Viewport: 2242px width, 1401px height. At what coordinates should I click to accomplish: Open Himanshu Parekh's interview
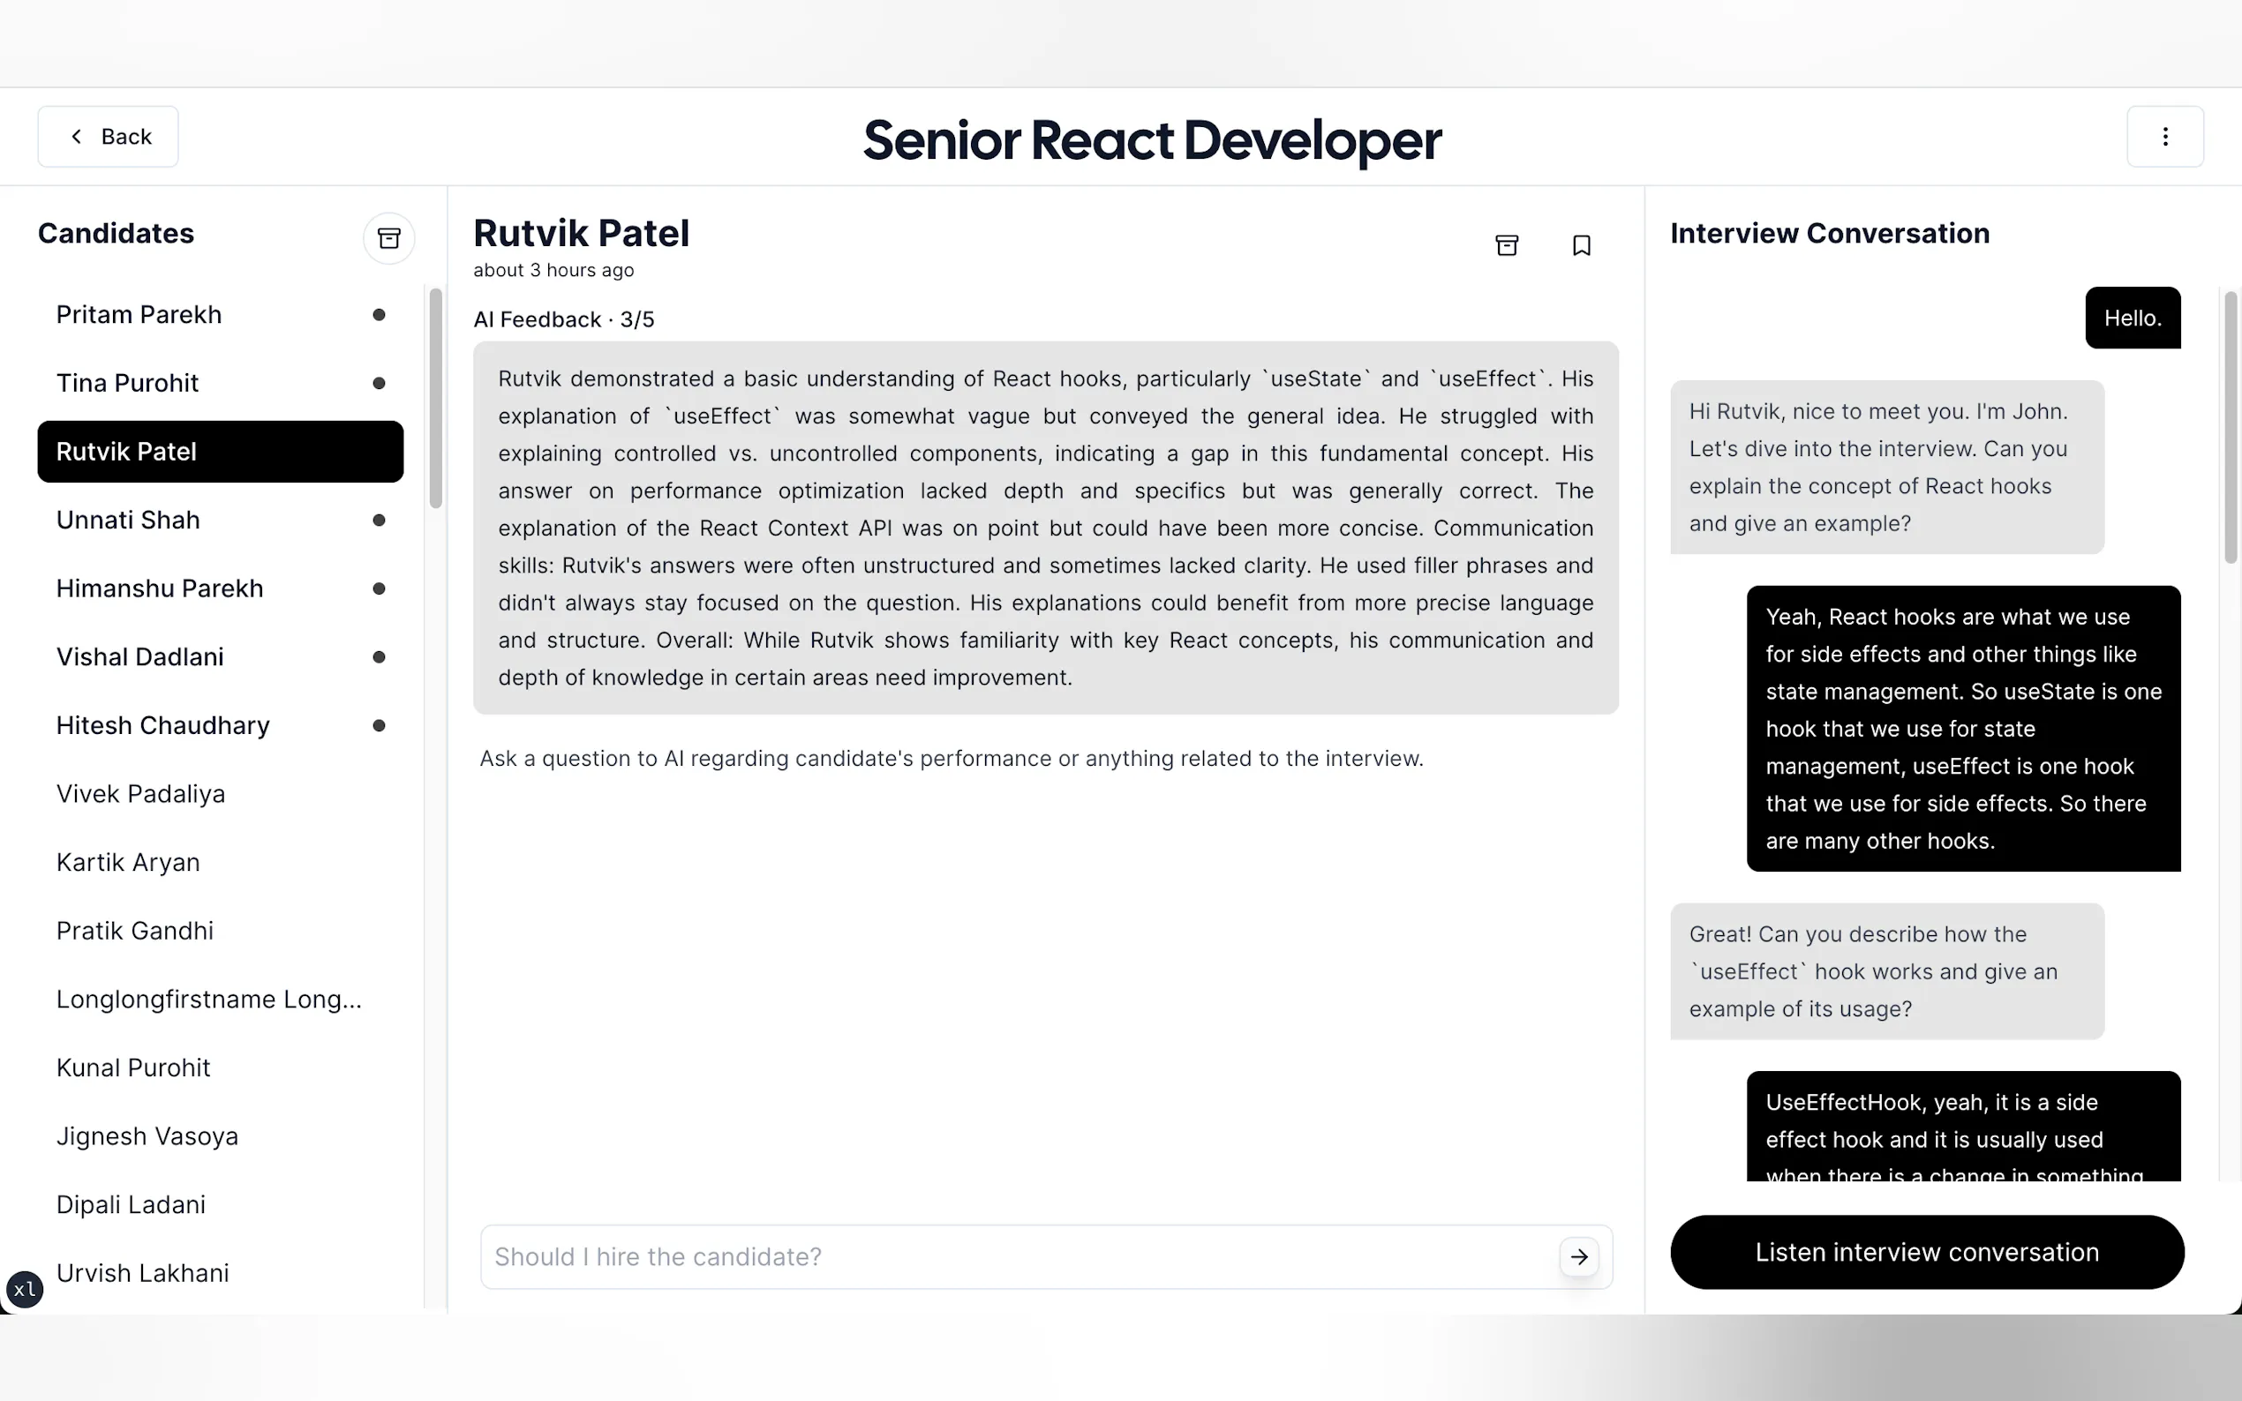click(160, 588)
